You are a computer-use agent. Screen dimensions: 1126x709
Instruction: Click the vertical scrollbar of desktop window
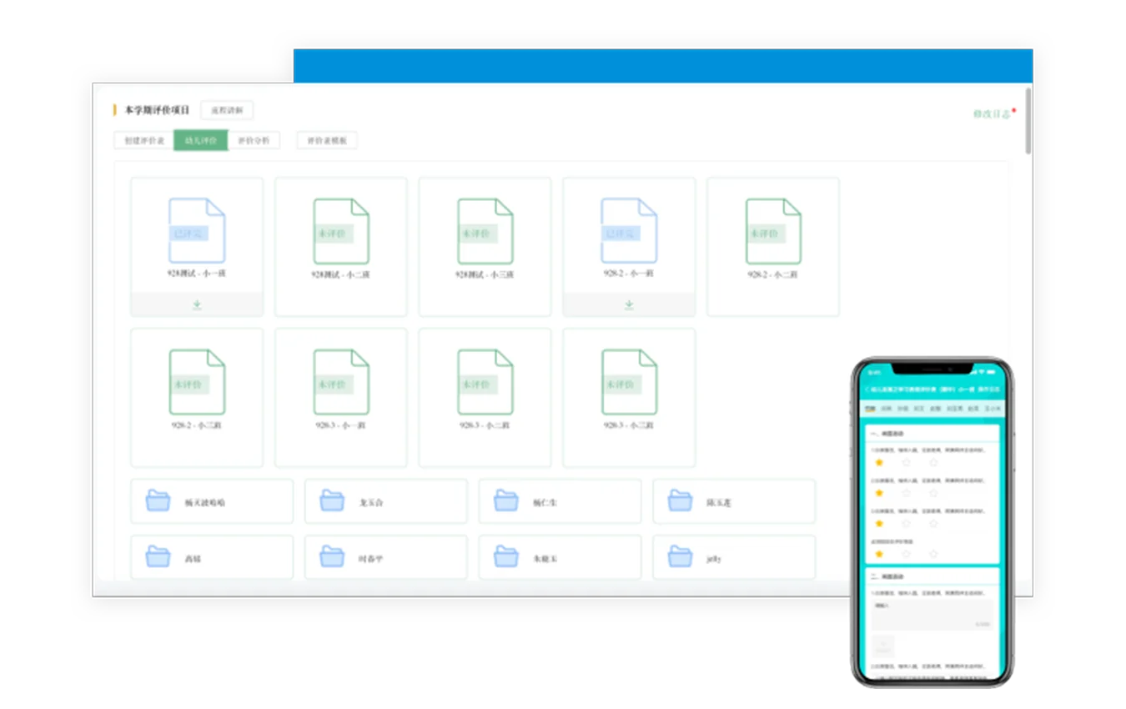[1028, 121]
